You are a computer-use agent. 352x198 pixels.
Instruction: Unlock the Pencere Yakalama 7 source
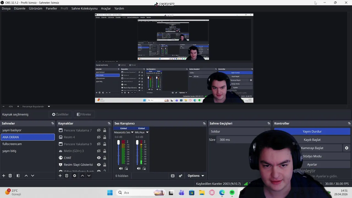pos(105,130)
